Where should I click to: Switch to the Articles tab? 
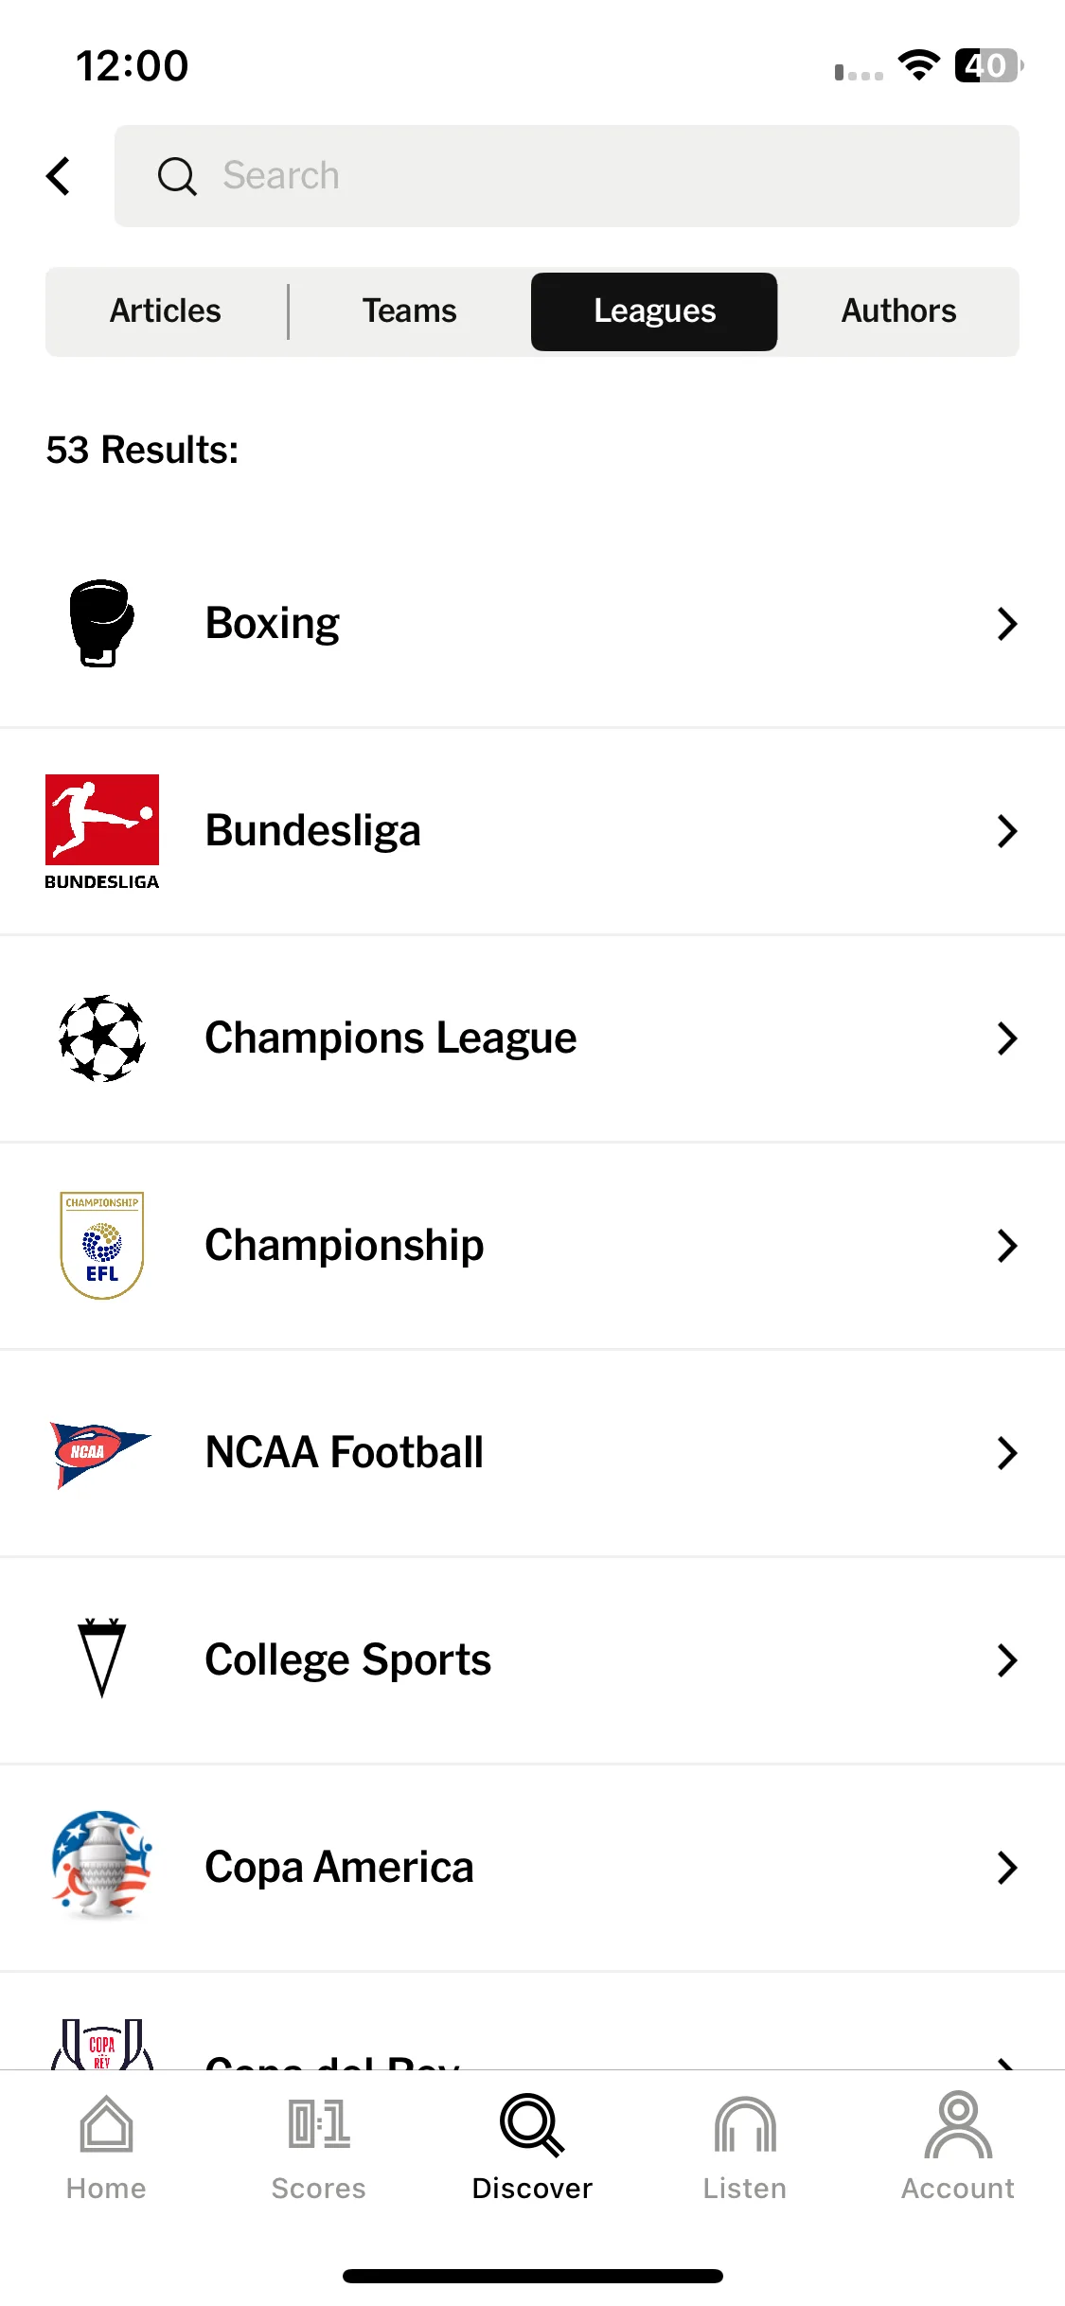click(x=166, y=311)
